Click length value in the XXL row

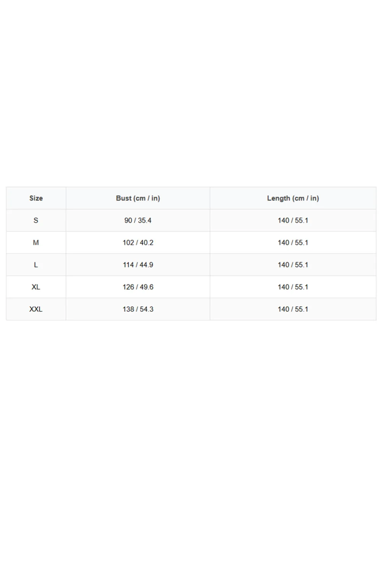pos(293,309)
